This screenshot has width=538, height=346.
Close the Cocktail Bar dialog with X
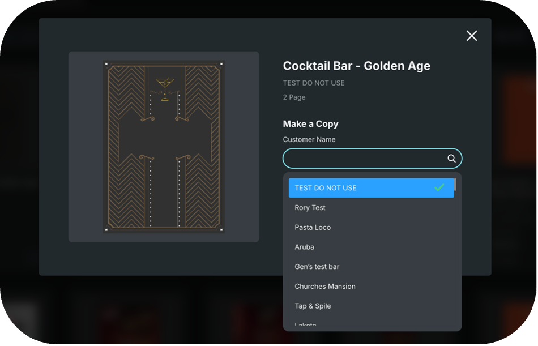click(x=471, y=36)
